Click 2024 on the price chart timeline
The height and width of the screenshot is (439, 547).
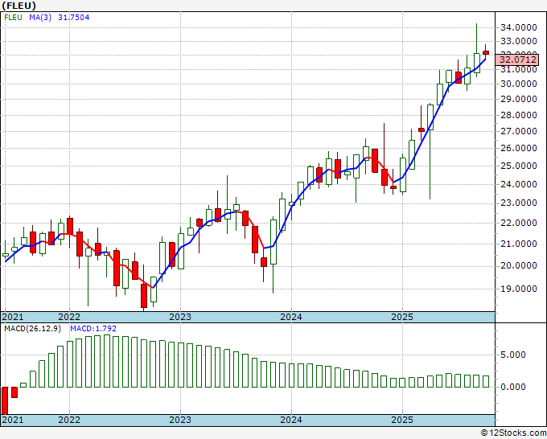click(x=291, y=317)
